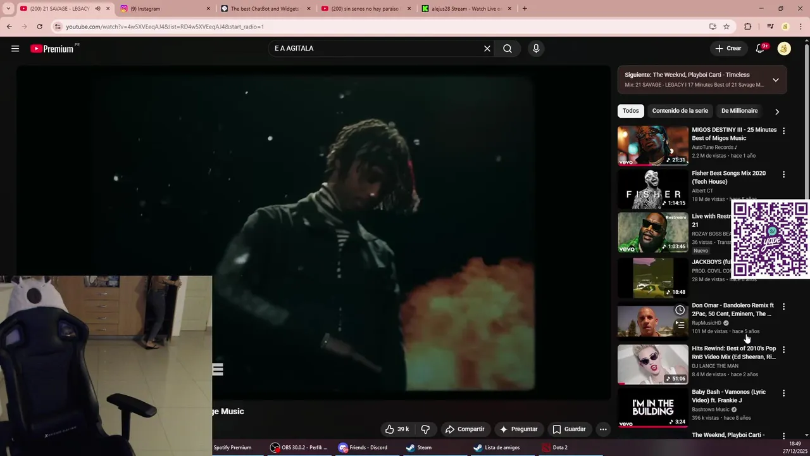Open Friends - Discord from the taskbar
Screen dimensions: 810x456
(x=363, y=447)
